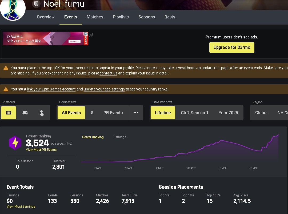Open link your Epic Games account
Image resolution: width=288 pixels, height=214 pixels.
click(51, 89)
